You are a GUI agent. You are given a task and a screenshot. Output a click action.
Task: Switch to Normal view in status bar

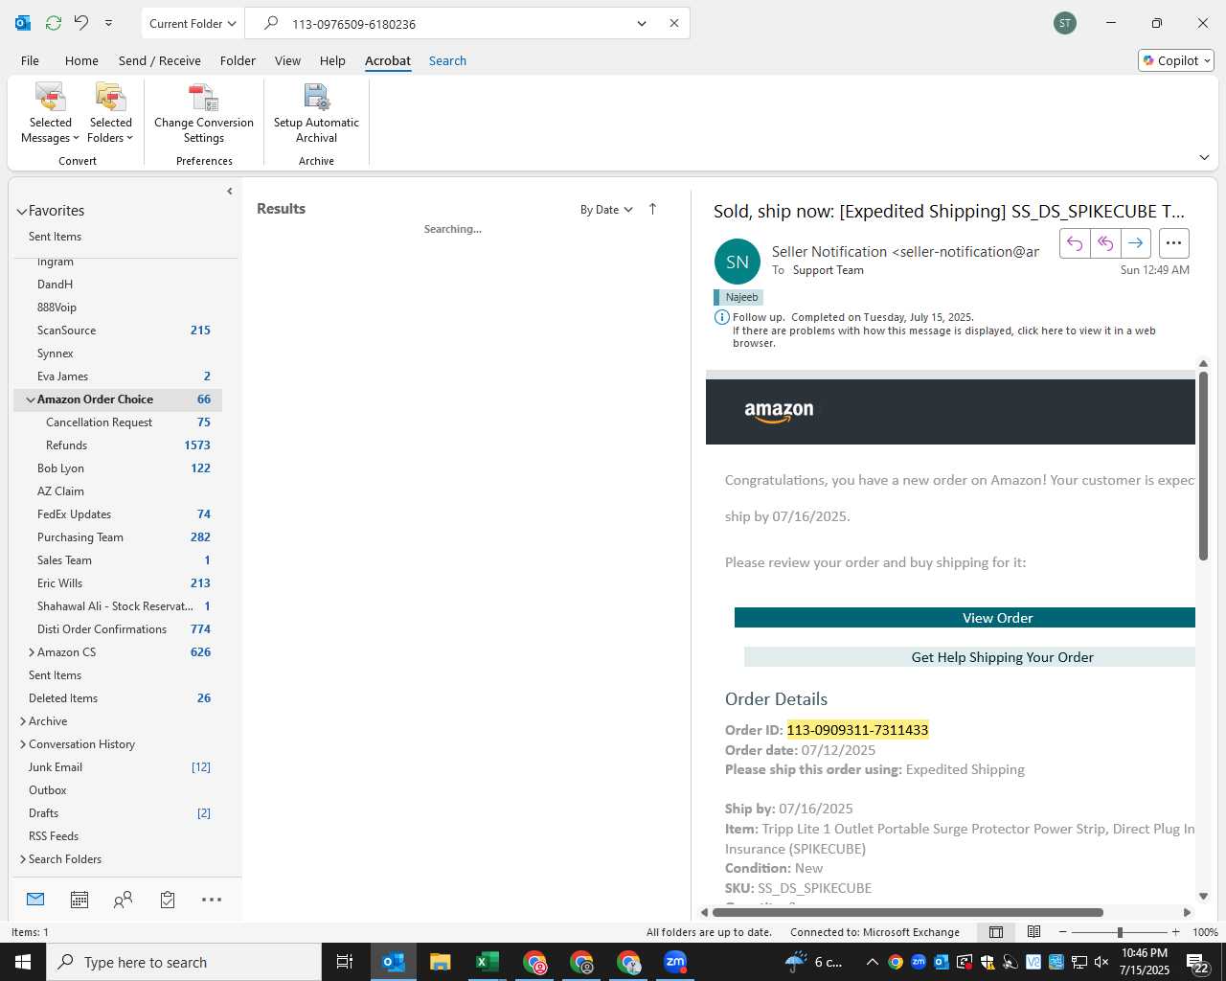pyautogui.click(x=996, y=932)
